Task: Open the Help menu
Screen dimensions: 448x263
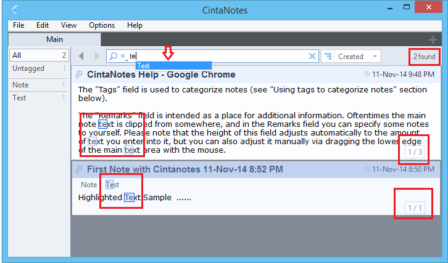Action: [x=135, y=25]
